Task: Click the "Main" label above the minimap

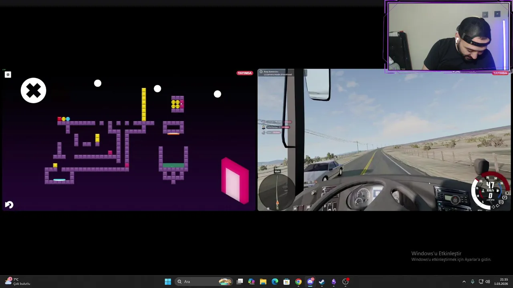Action: (277, 171)
